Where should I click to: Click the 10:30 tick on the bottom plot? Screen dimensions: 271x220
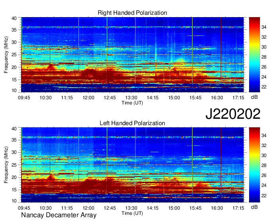pyautogui.click(x=45, y=208)
